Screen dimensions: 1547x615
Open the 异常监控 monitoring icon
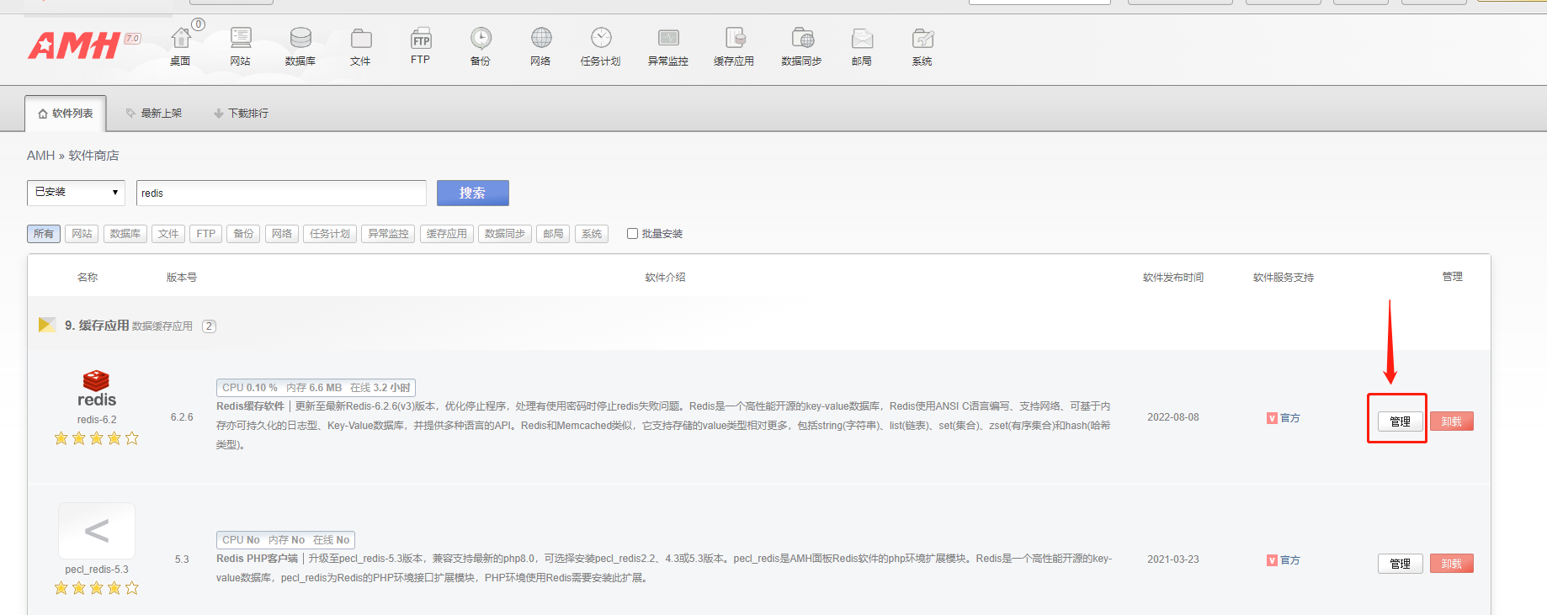pyautogui.click(x=668, y=39)
